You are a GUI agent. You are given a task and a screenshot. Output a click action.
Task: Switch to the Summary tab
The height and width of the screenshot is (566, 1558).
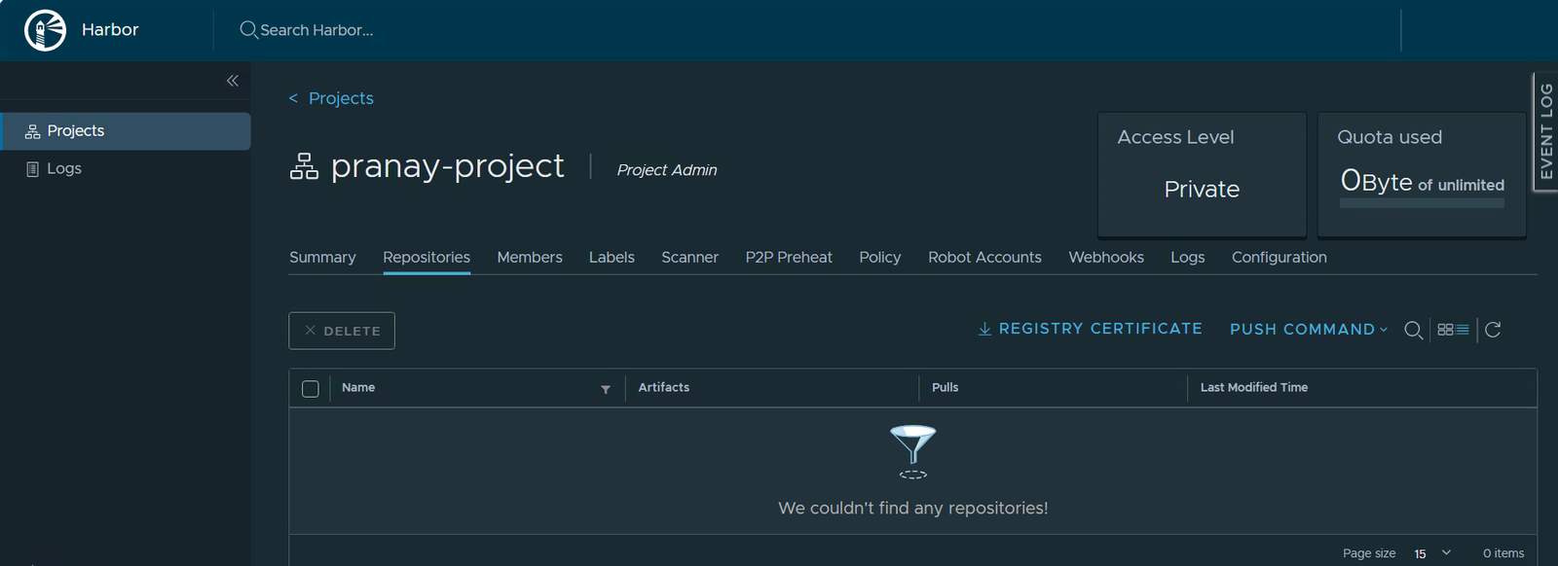pos(322,258)
